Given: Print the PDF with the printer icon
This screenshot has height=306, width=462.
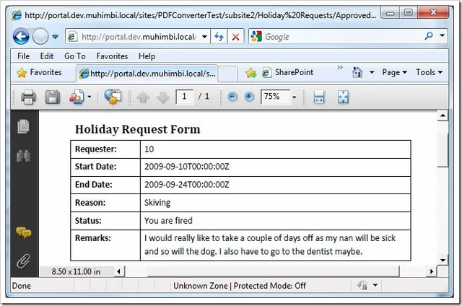Looking at the screenshot, I should pyautogui.click(x=29, y=97).
